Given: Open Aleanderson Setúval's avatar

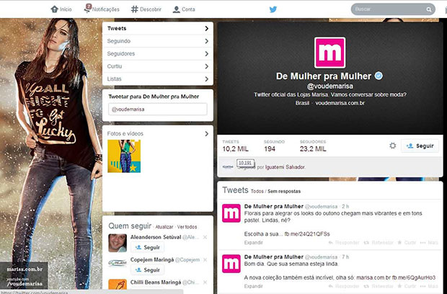Looking at the screenshot, I should (118, 243).
